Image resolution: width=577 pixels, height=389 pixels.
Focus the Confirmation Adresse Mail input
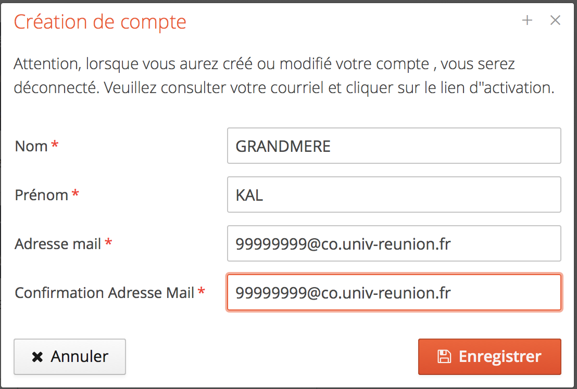(x=394, y=292)
